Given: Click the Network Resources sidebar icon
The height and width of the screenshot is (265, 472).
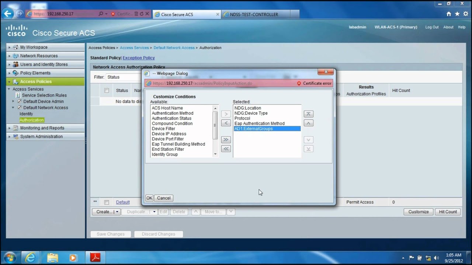Looking at the screenshot, I should (x=15, y=56).
